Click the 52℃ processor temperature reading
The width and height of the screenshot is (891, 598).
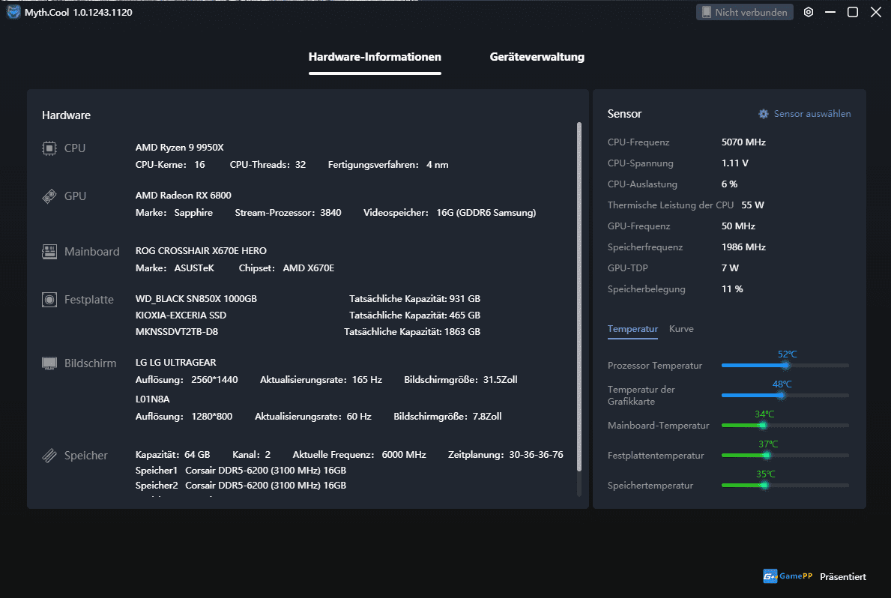[x=787, y=354]
